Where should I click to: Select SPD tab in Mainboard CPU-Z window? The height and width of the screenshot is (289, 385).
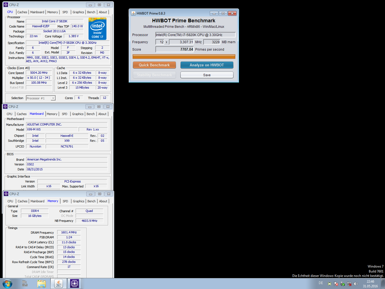tap(65, 114)
